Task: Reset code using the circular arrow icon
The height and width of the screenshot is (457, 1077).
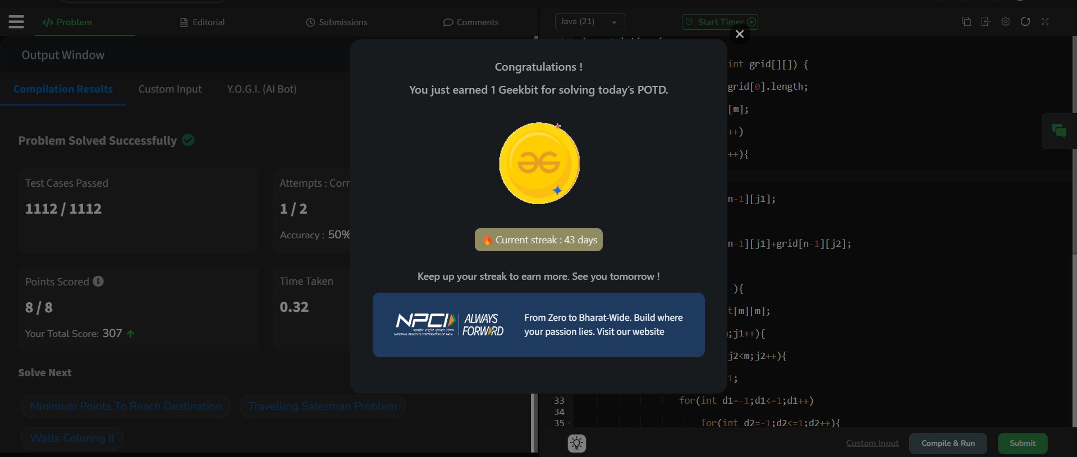Action: coord(1025,21)
